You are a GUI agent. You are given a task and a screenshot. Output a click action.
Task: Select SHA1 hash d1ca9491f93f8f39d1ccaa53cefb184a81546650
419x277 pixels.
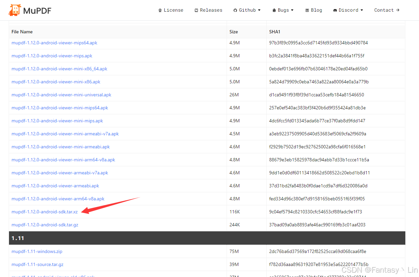point(316,95)
